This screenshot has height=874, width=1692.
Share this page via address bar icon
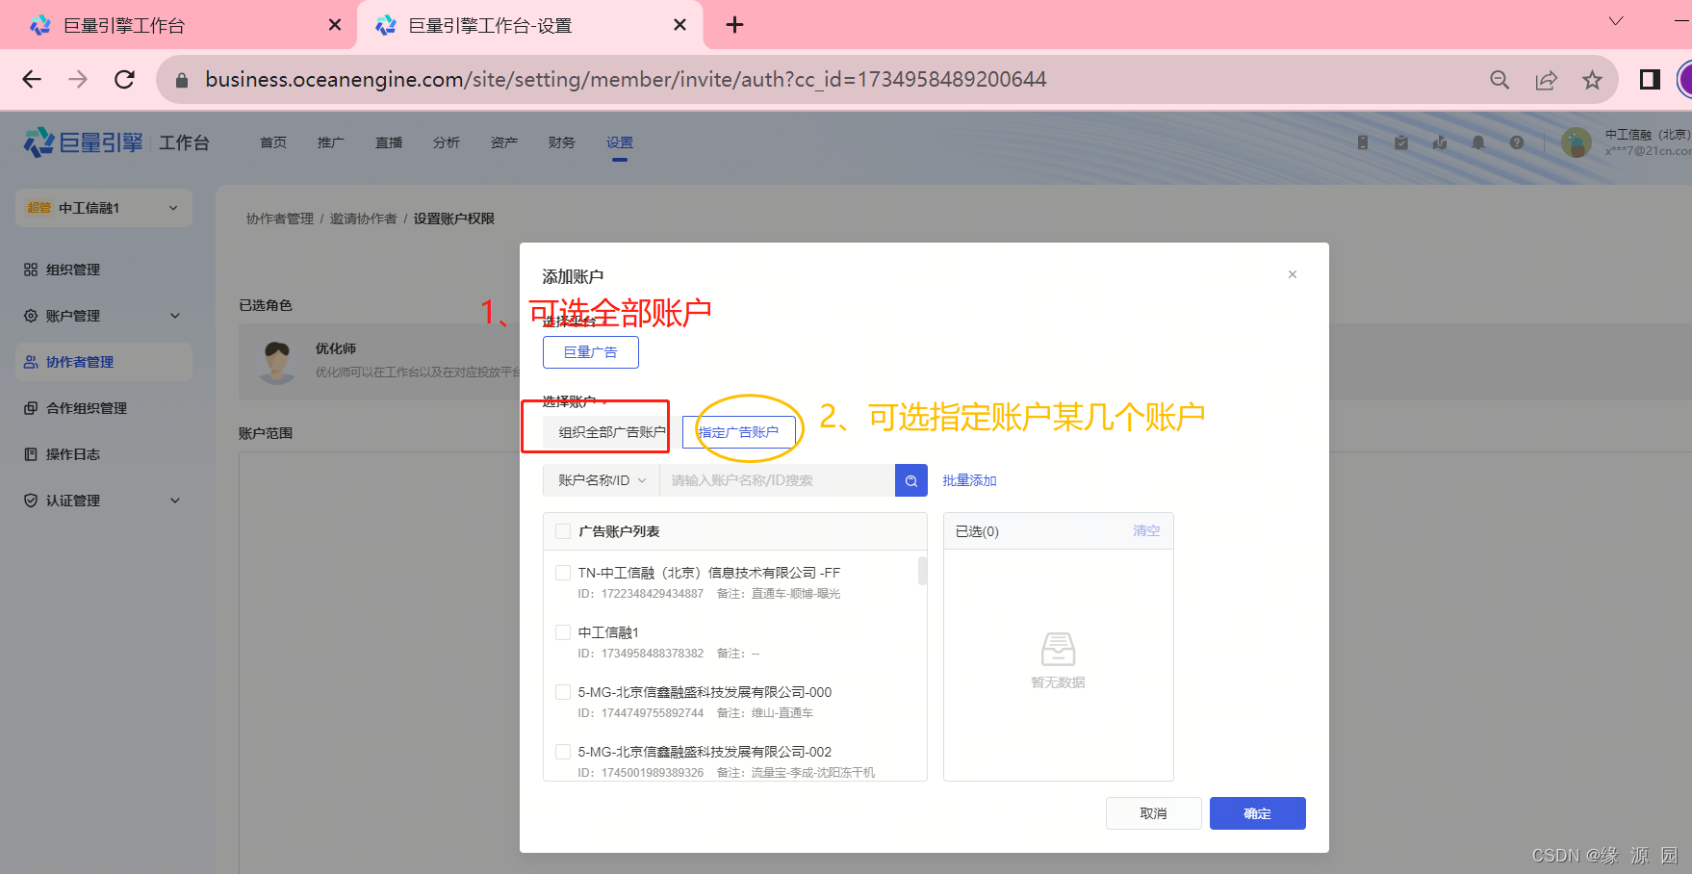(1546, 80)
